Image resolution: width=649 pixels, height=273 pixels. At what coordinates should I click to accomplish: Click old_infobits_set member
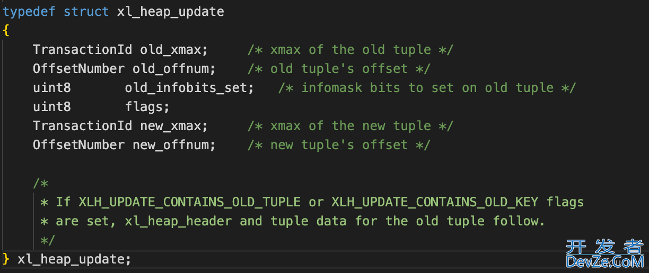pos(186,88)
